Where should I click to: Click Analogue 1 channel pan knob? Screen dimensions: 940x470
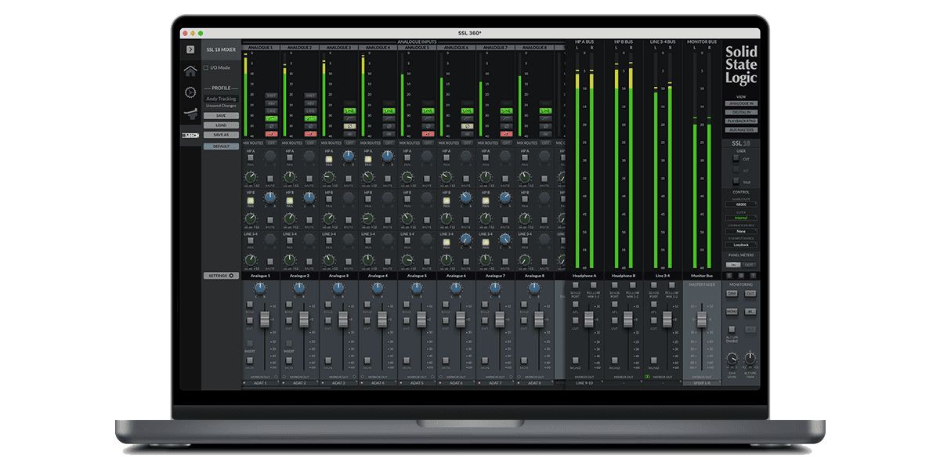click(x=260, y=288)
